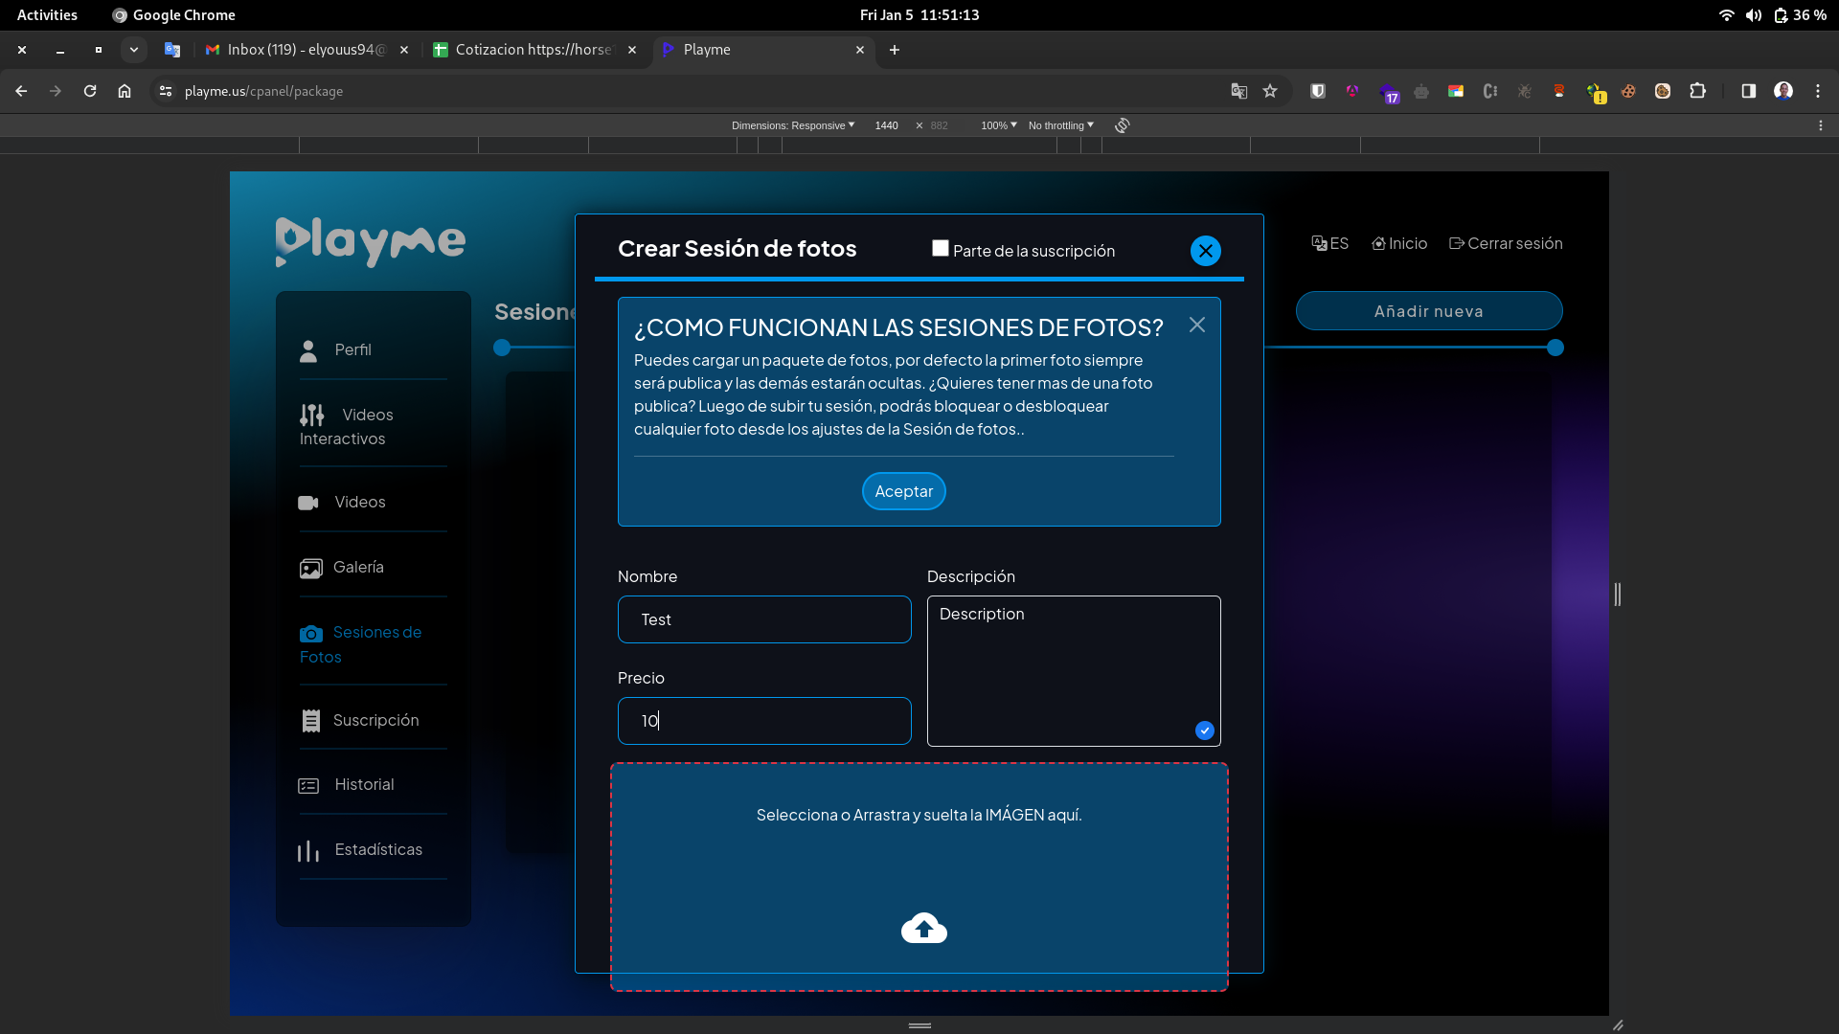The width and height of the screenshot is (1839, 1034).
Task: Click the Añadir nueva button
Action: pyautogui.click(x=1428, y=311)
